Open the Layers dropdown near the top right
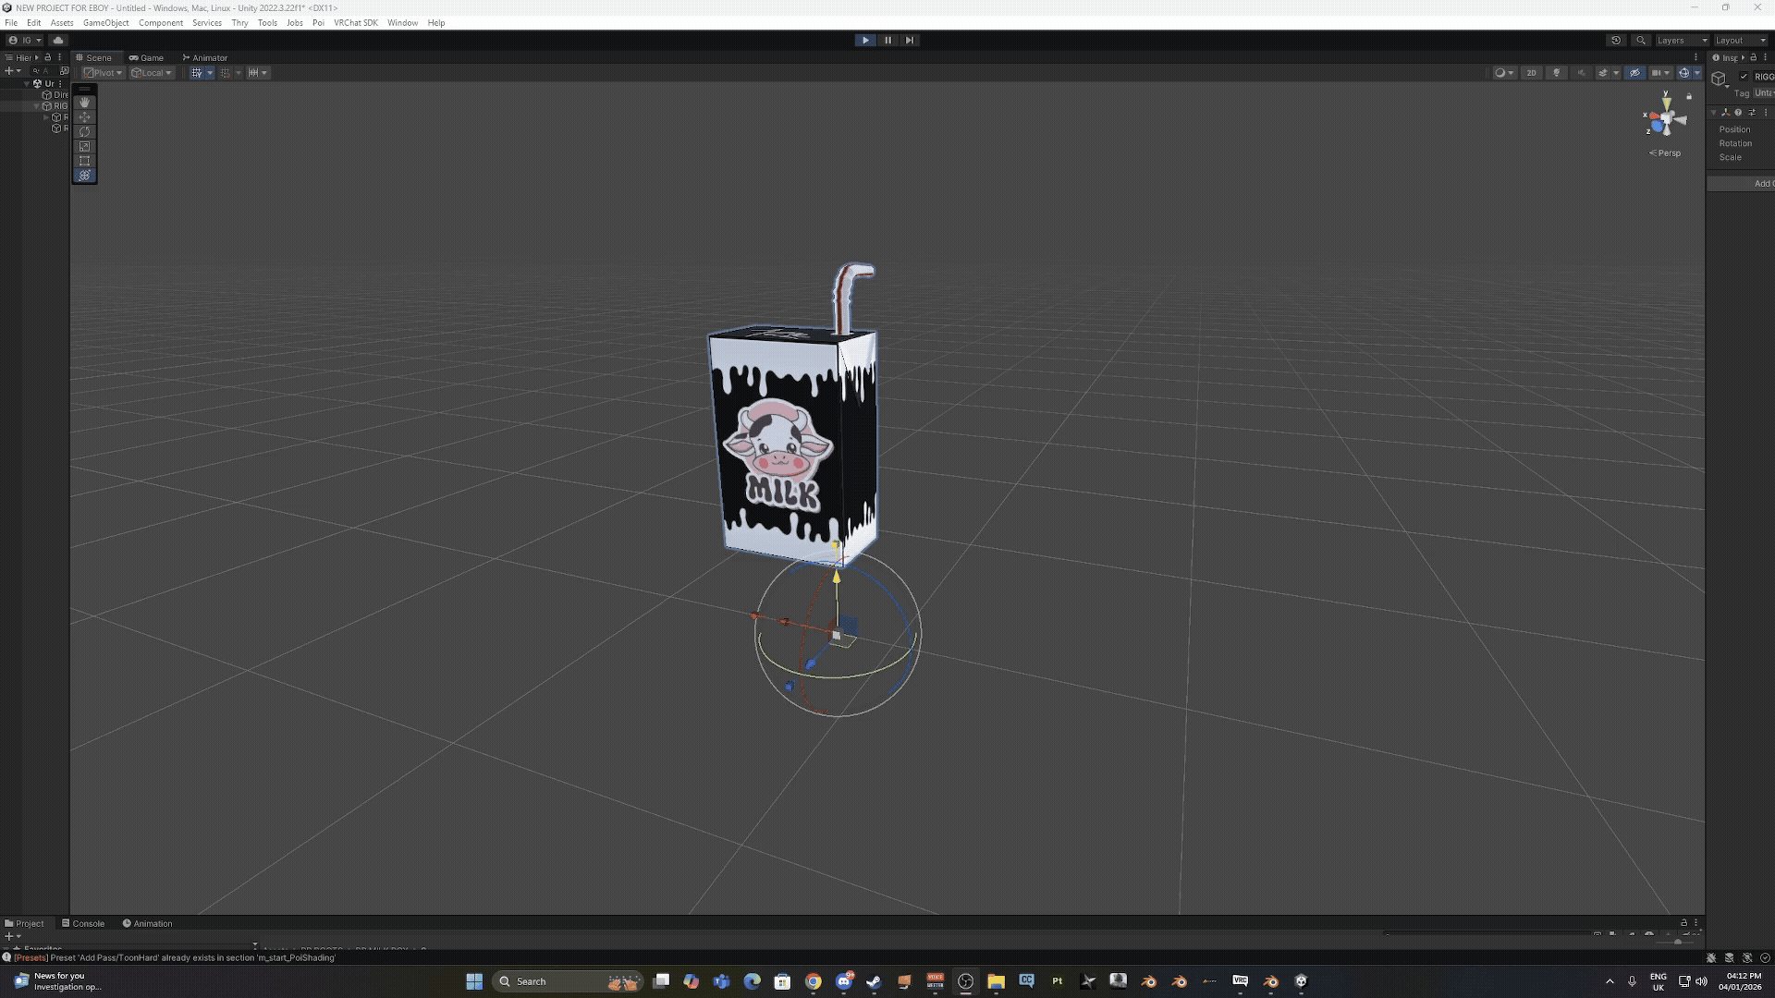 point(1681,40)
